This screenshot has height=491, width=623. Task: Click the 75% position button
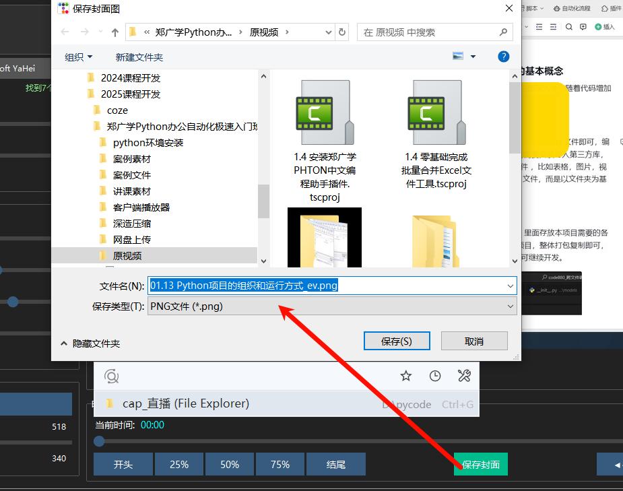[x=280, y=464]
